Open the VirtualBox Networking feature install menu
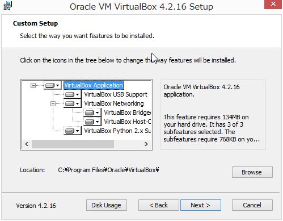This screenshot has height=221, width=283. [73, 103]
